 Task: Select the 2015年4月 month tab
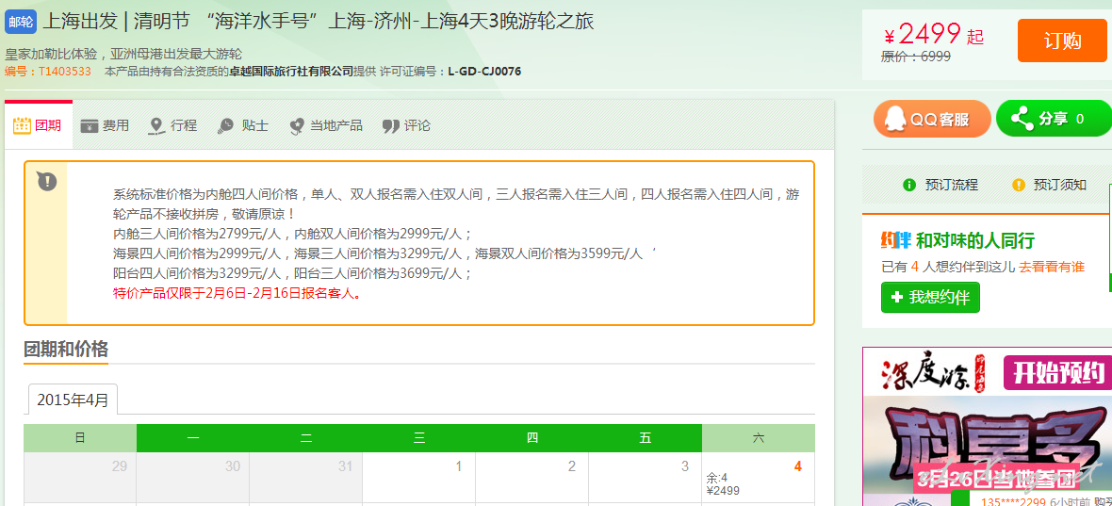click(x=74, y=400)
